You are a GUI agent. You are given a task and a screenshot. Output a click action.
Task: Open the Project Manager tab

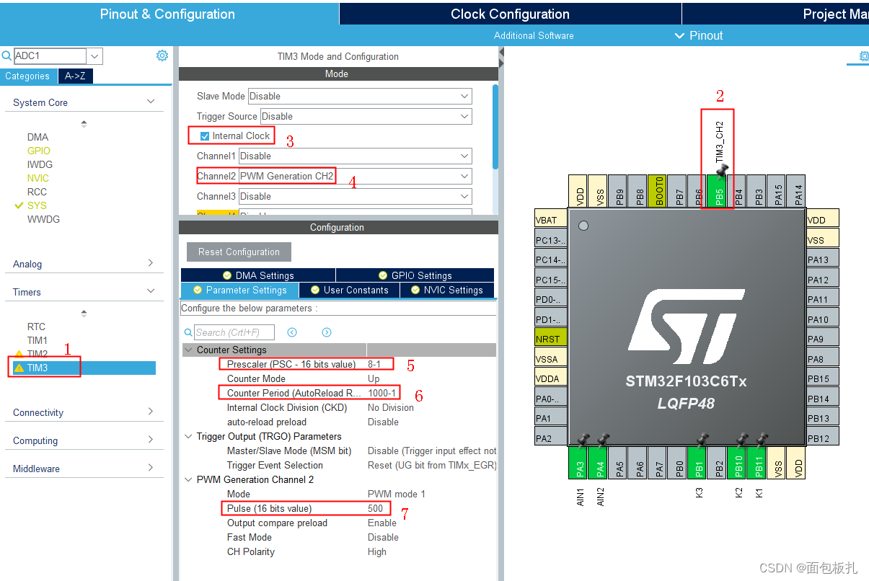tap(775, 14)
